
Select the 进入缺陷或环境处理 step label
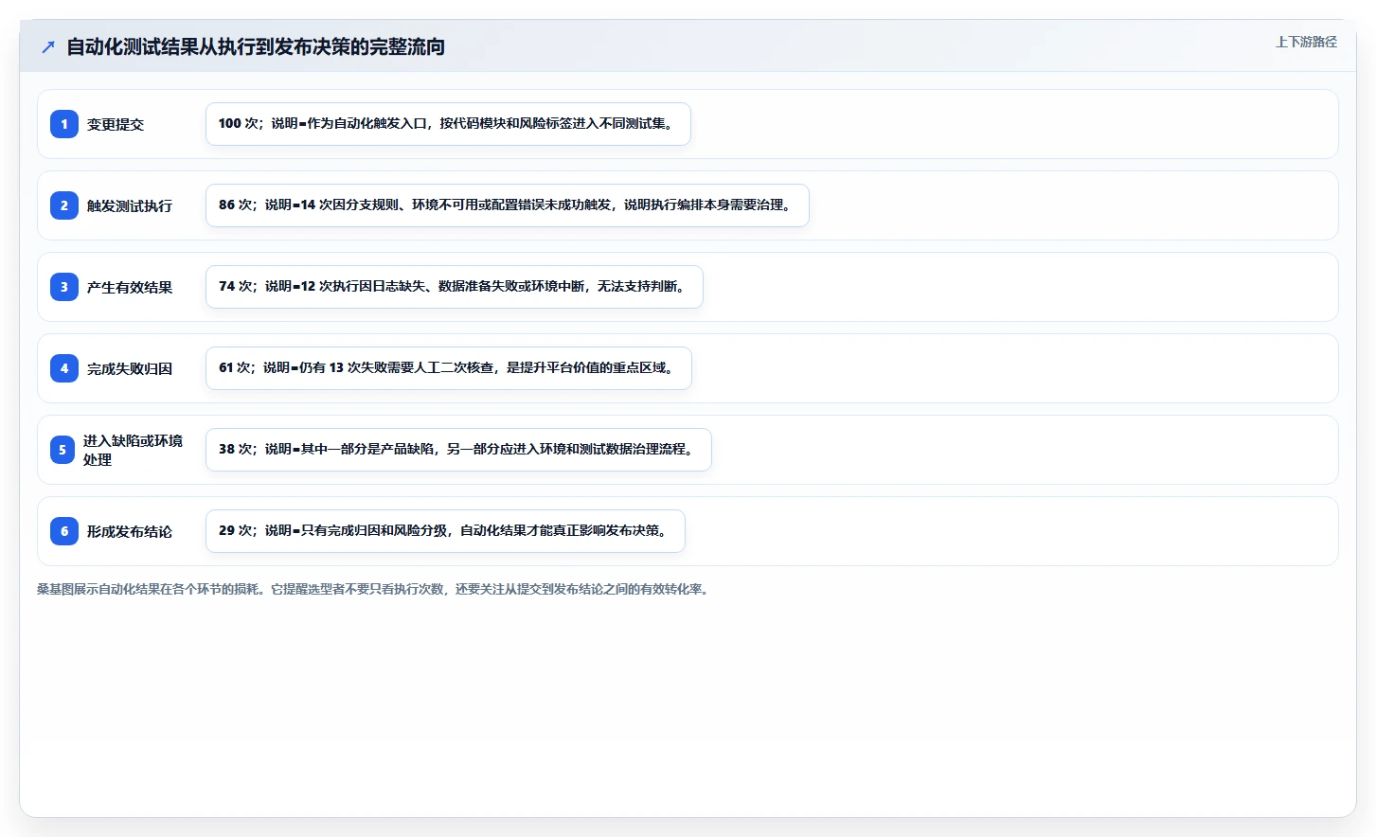[x=133, y=450]
